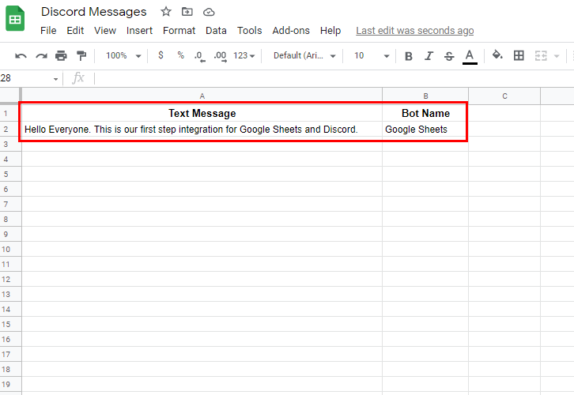Viewport: 574px width, 395px height.
Task: Activate the paint format tool
Action: coord(81,55)
